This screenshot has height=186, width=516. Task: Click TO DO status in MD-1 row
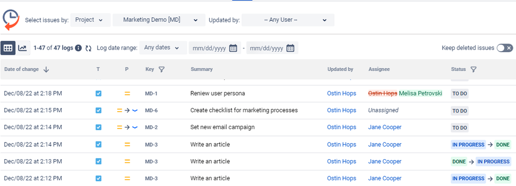tap(459, 94)
